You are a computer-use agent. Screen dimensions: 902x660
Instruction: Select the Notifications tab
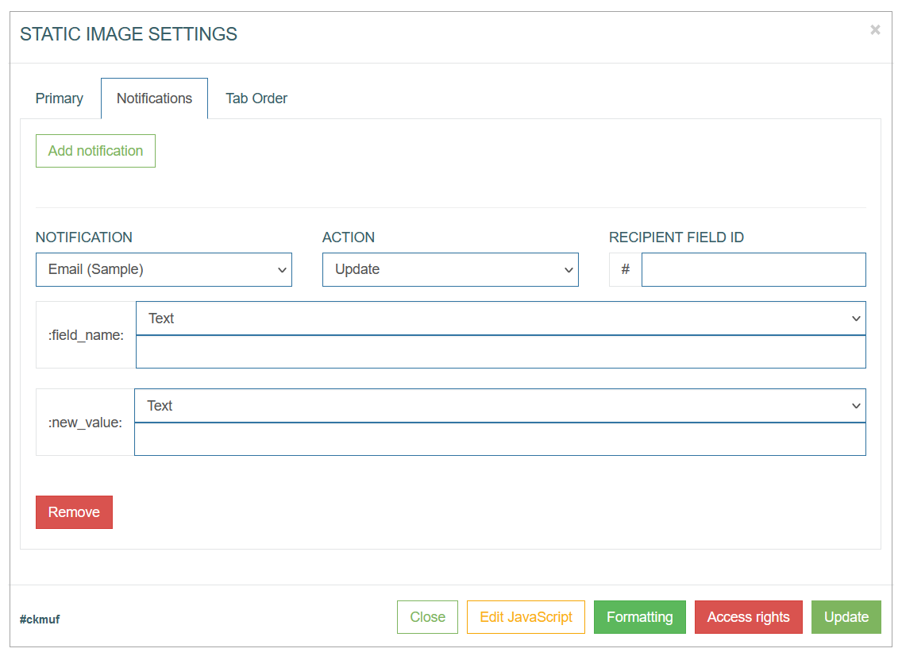pyautogui.click(x=154, y=98)
